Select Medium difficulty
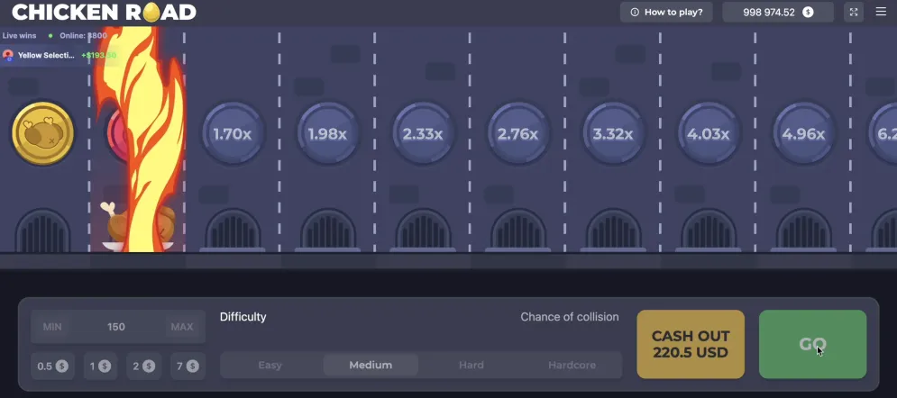 coord(371,365)
